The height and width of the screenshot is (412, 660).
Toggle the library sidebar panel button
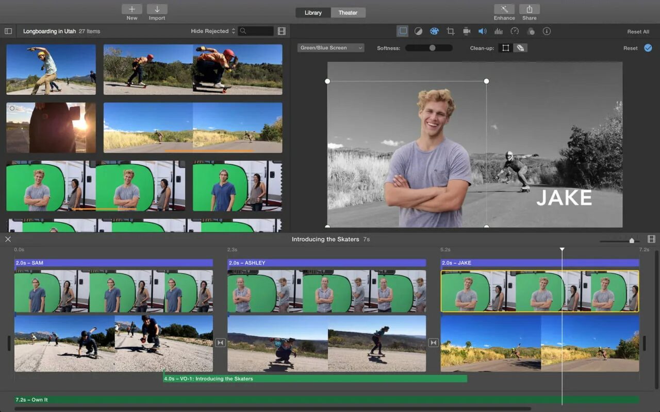tap(8, 31)
